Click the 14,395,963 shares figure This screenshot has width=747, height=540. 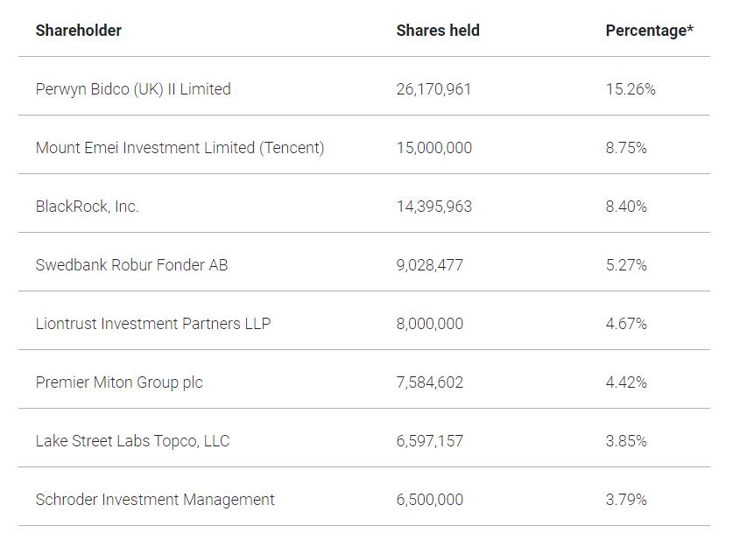pyautogui.click(x=433, y=207)
